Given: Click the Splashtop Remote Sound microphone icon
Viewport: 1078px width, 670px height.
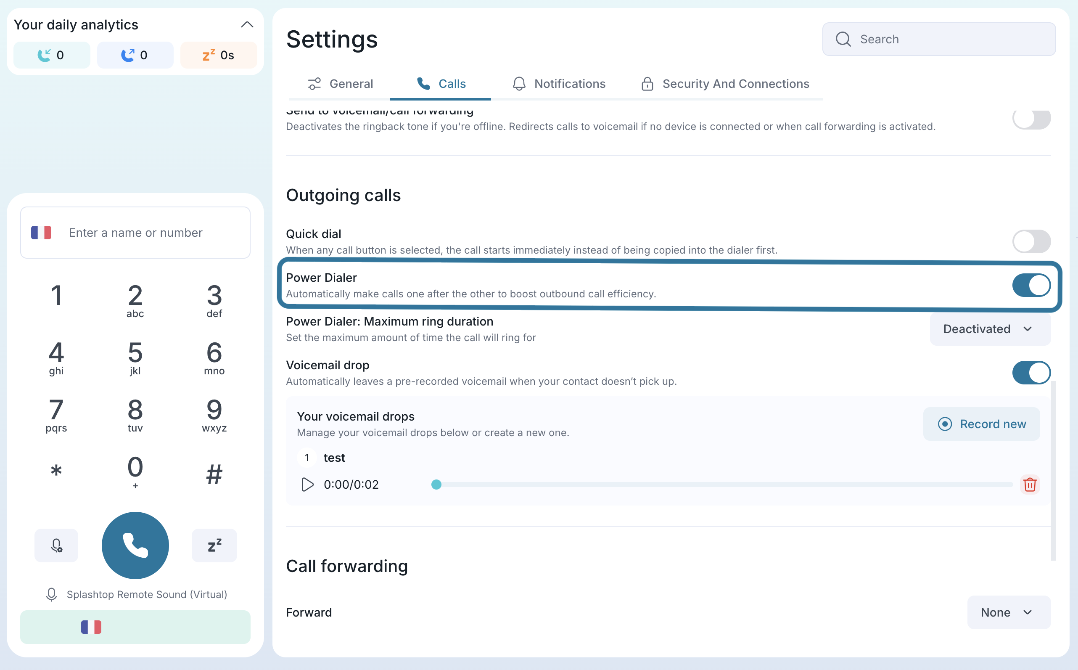Looking at the screenshot, I should (51, 594).
